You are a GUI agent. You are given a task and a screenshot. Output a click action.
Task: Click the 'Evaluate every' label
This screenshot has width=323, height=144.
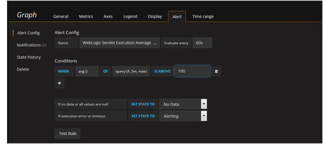click(x=176, y=43)
